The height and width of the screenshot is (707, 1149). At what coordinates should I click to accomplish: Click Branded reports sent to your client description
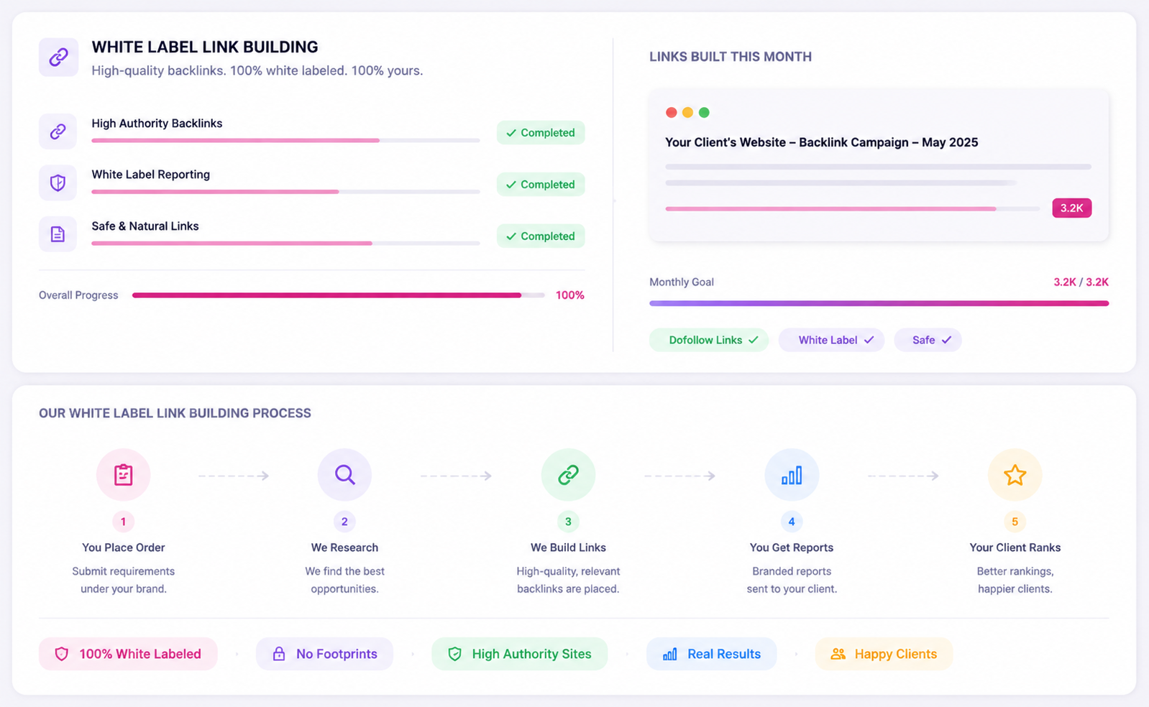pyautogui.click(x=792, y=580)
